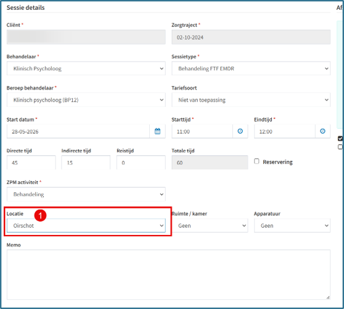Focus the Start datum field
The height and width of the screenshot is (309, 344).
[x=78, y=131]
